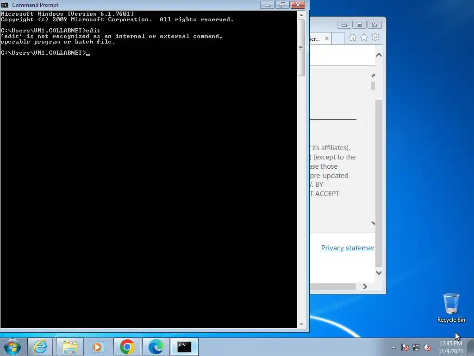Viewport: 474px width, 356px height.
Task: Close the Command Prompt window
Action: click(x=298, y=5)
